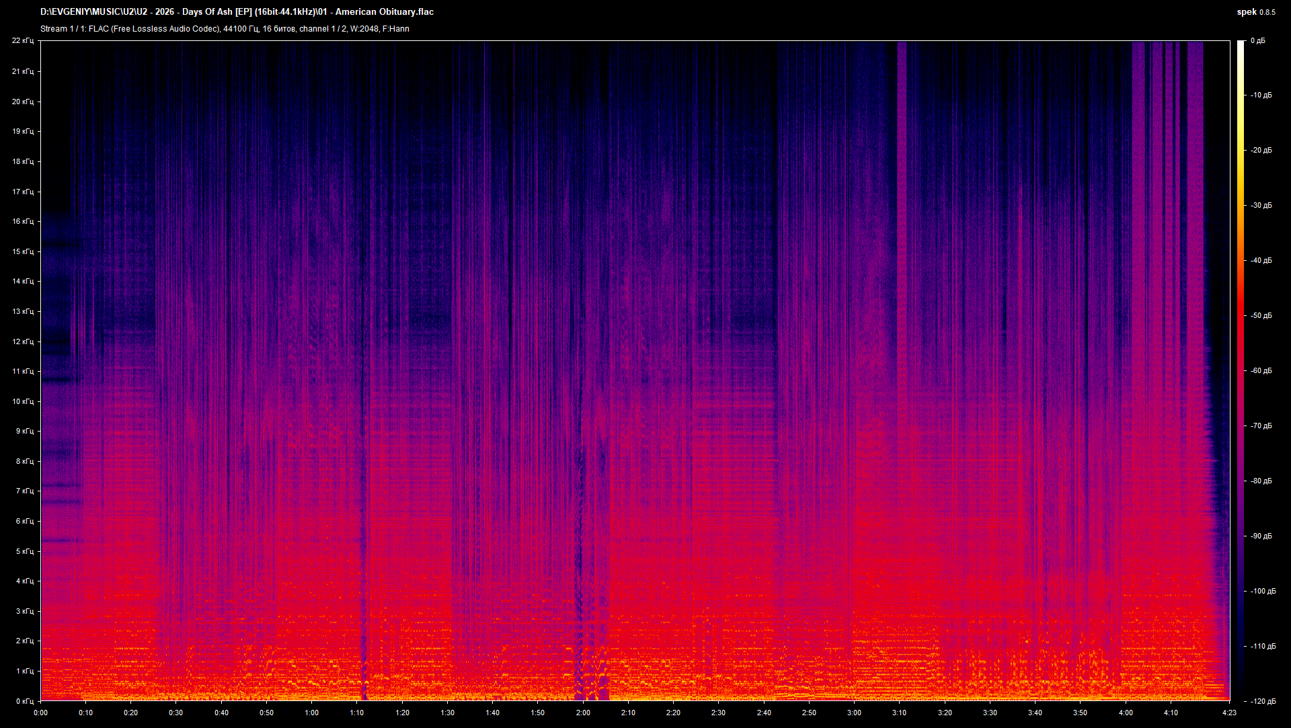Click the 0:00 start-time label on the timeline
The width and height of the screenshot is (1291, 728).
coord(40,712)
